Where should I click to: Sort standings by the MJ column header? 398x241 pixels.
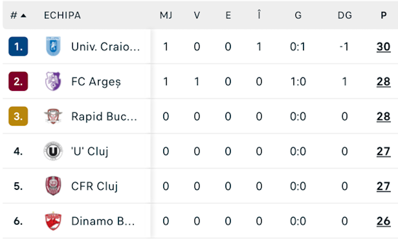(x=166, y=15)
